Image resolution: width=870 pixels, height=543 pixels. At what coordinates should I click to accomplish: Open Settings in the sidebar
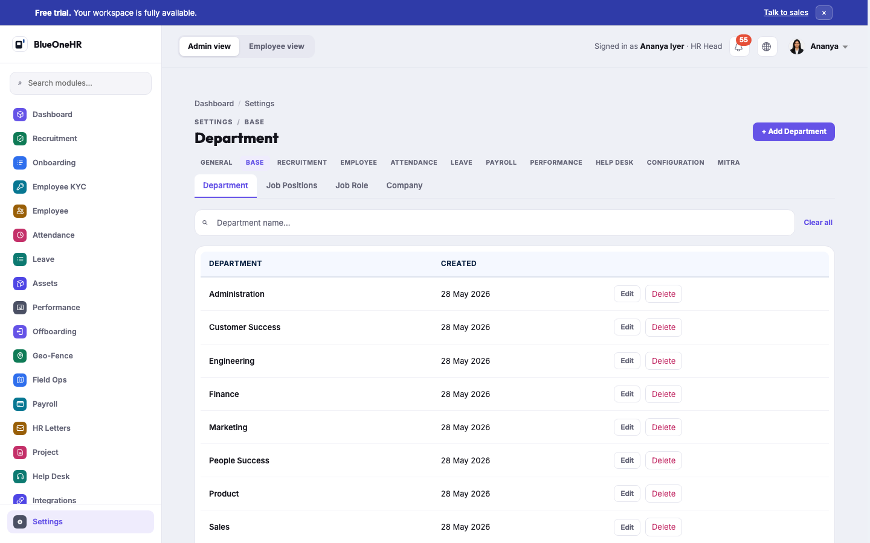(80, 522)
